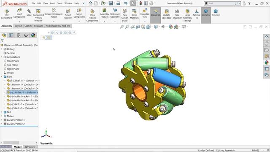
Task: Open Reference Geometry tool
Action: (x=115, y=13)
